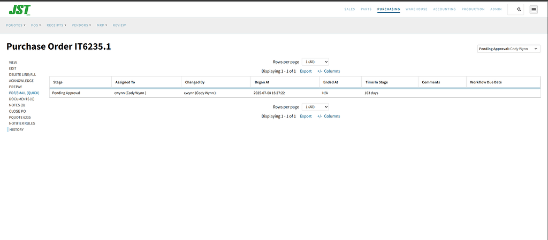
Task: Open the bottom +/- Columns link
Action: (329, 116)
